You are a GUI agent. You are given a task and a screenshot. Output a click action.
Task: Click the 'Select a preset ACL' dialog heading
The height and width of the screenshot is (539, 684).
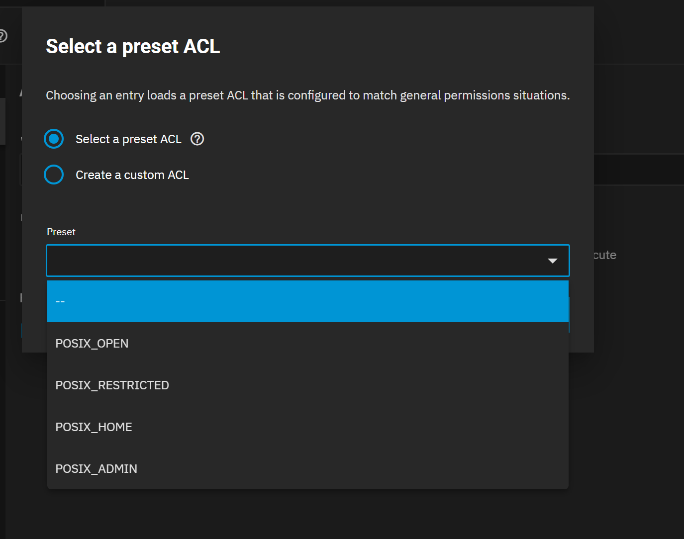[133, 47]
